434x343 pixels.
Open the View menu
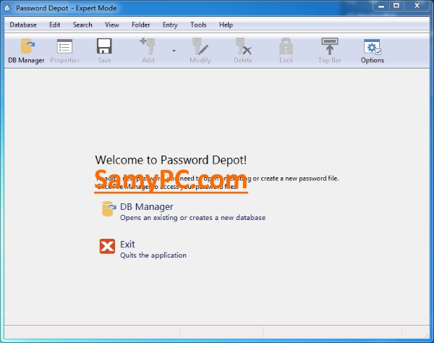[x=112, y=25]
